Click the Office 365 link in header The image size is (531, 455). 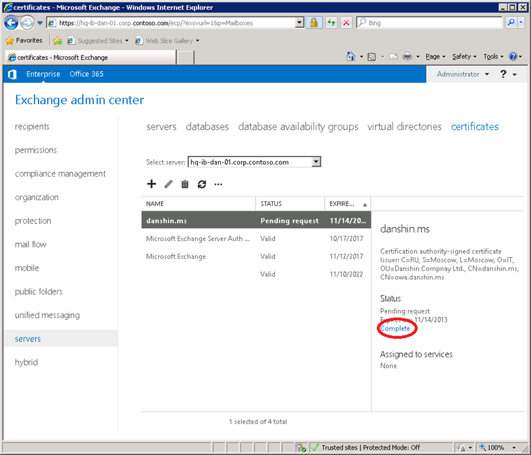pos(87,74)
